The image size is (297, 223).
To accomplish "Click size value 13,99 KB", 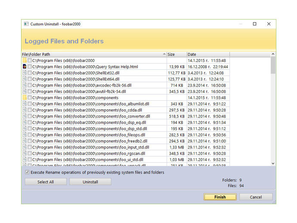I will tap(177, 67).
